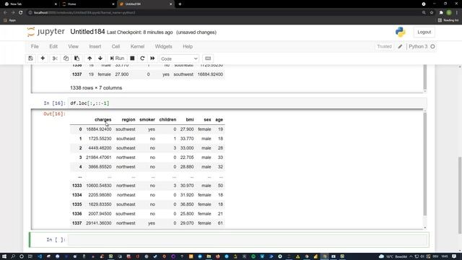Switch to the Home browser tab
Viewport: 462px width, 260px height.
(88, 4)
